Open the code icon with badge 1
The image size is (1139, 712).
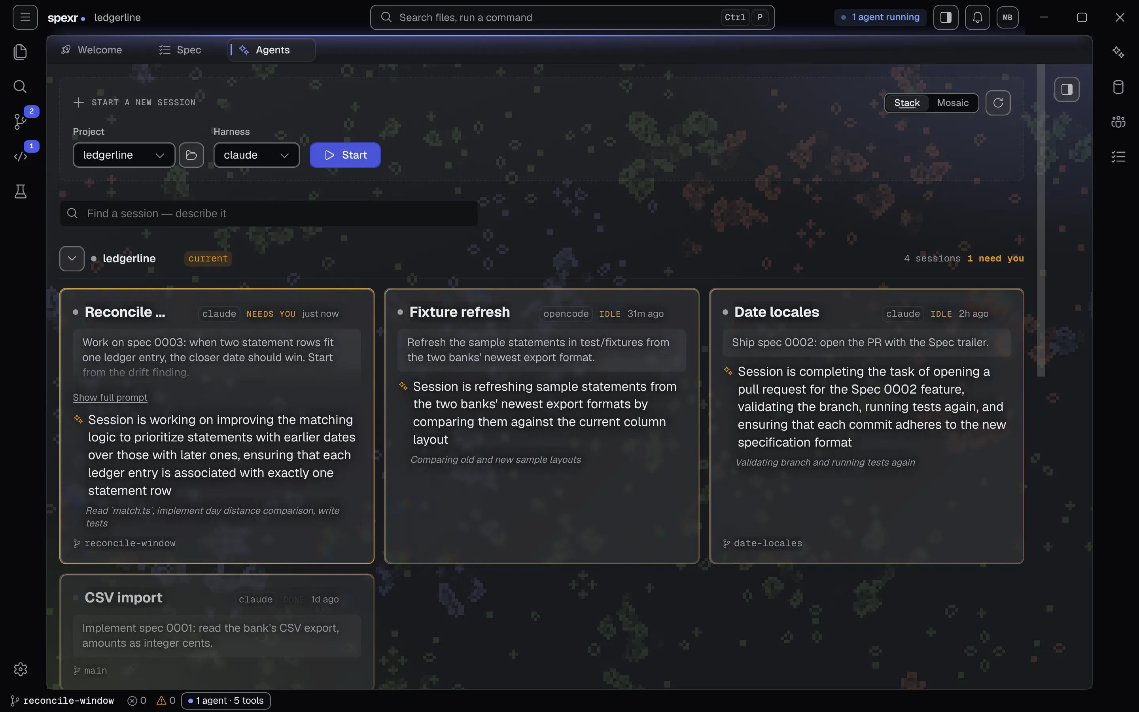pos(20,156)
